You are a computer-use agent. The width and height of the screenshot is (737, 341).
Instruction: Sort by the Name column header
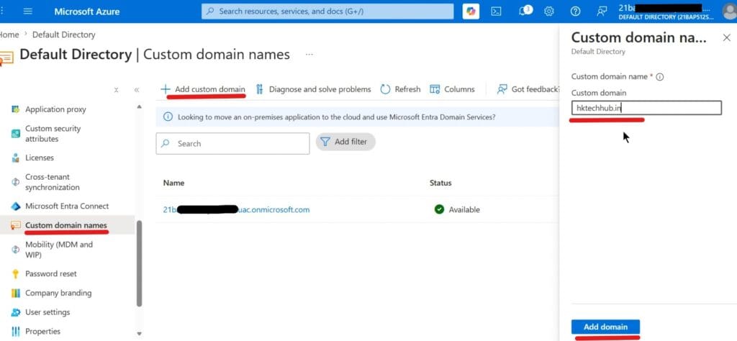coord(173,183)
